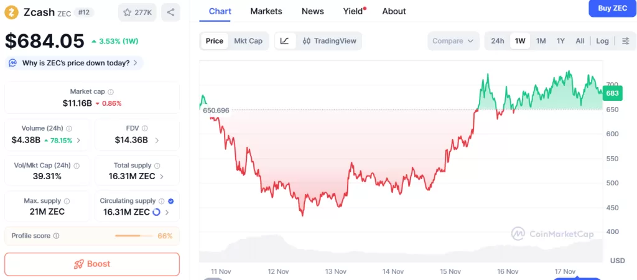Switch to the Markets tab

[266, 11]
